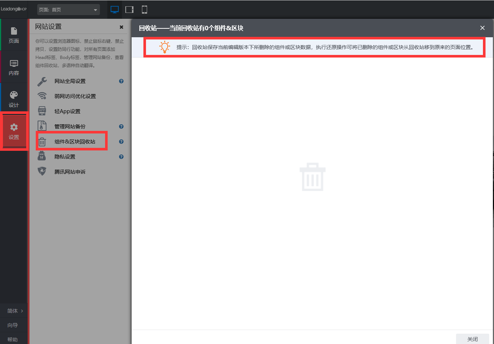The width and height of the screenshot is (494, 344).
Task: Open the 页面: 首页 dropdown
Action: (68, 10)
